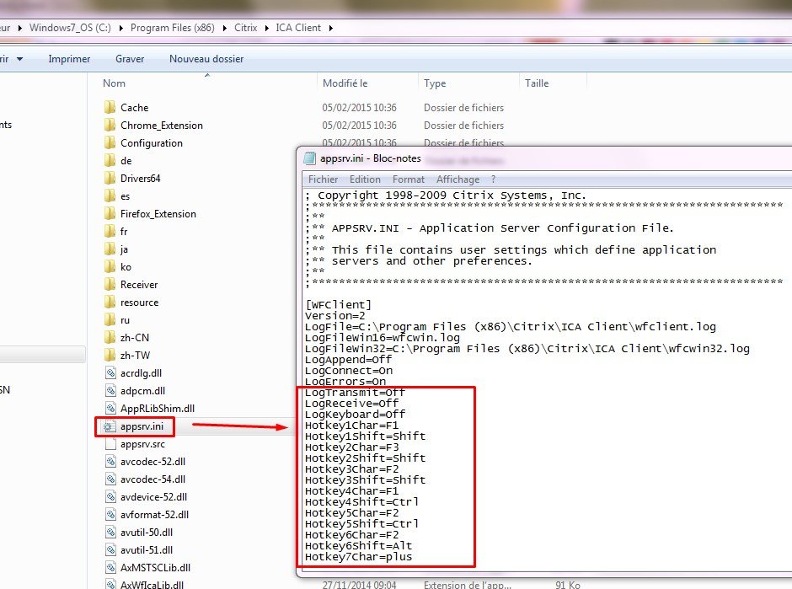Select the acrdlg.dll file icon
Viewport: 792px width, 589px height.
click(x=109, y=373)
